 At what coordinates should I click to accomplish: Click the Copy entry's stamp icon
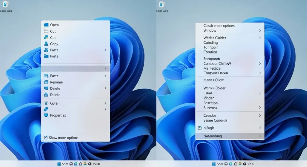46,44
